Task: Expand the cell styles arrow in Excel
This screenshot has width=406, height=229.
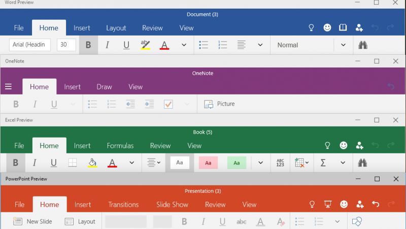Action: click(261, 162)
